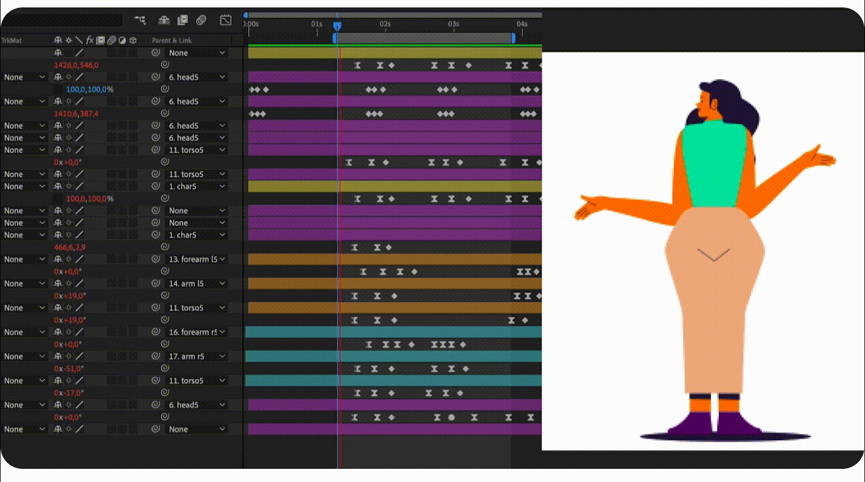Open the parent dropdown showing 13. forearm l5

(196, 259)
